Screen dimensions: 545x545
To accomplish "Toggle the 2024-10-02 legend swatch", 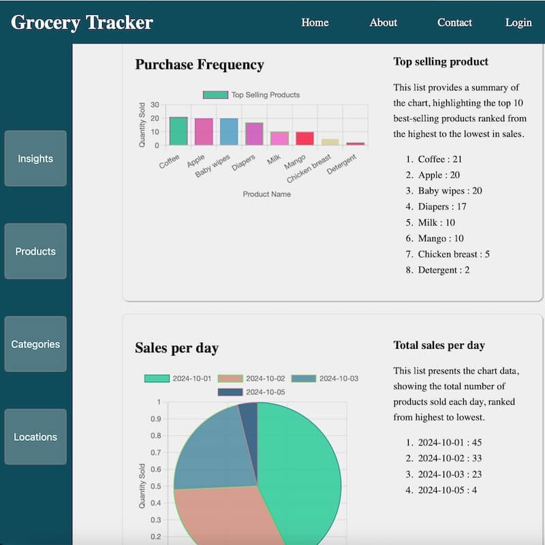I will click(x=230, y=379).
